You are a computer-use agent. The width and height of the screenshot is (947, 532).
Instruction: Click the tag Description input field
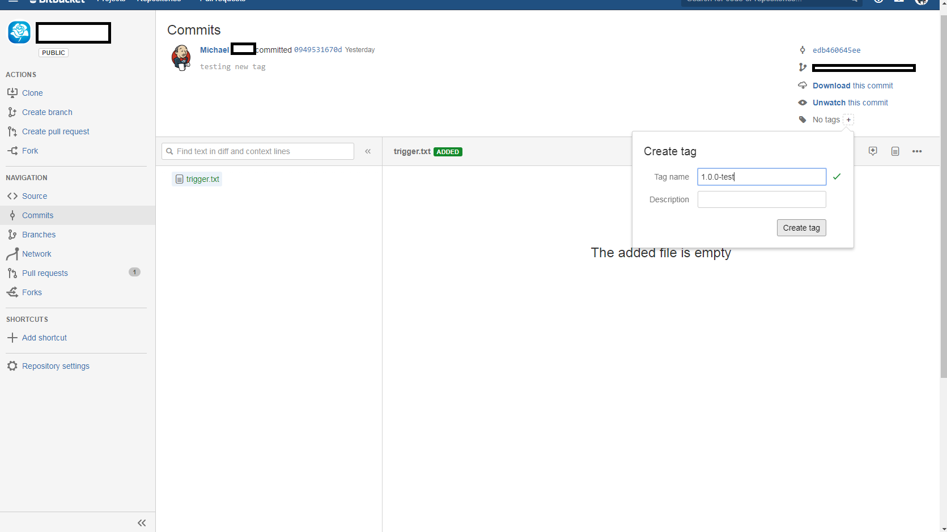(x=762, y=199)
